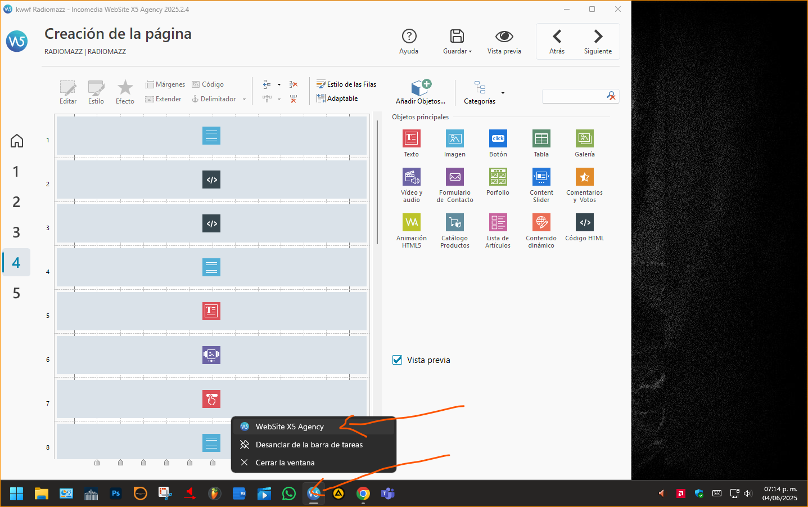Screen dimensions: 808x507
Task: Click the Atrás back button
Action: click(x=557, y=41)
